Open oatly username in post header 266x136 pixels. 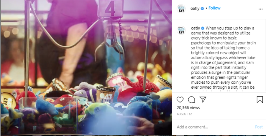(195, 9)
